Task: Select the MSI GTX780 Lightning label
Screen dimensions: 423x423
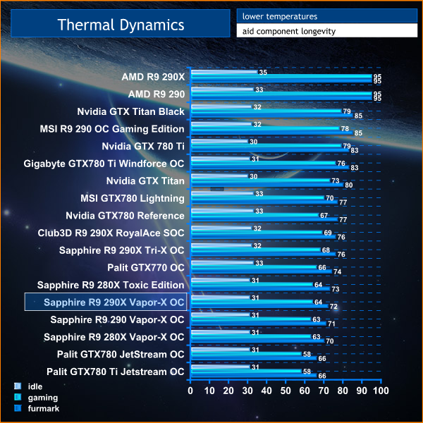Action: (133, 198)
